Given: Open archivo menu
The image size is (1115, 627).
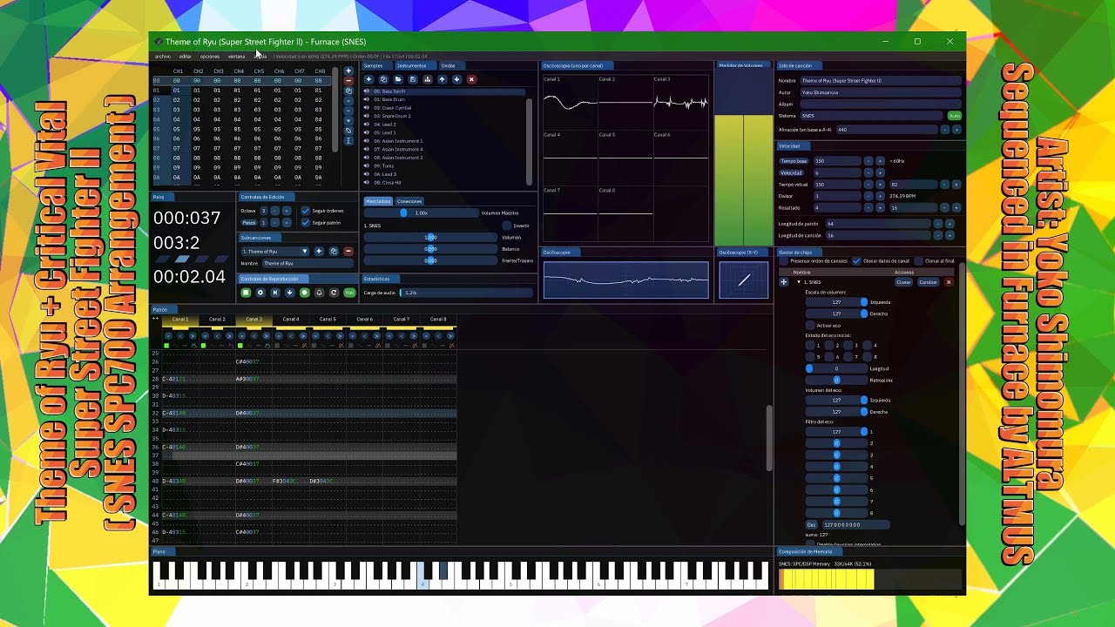Looking at the screenshot, I should pos(163,57).
